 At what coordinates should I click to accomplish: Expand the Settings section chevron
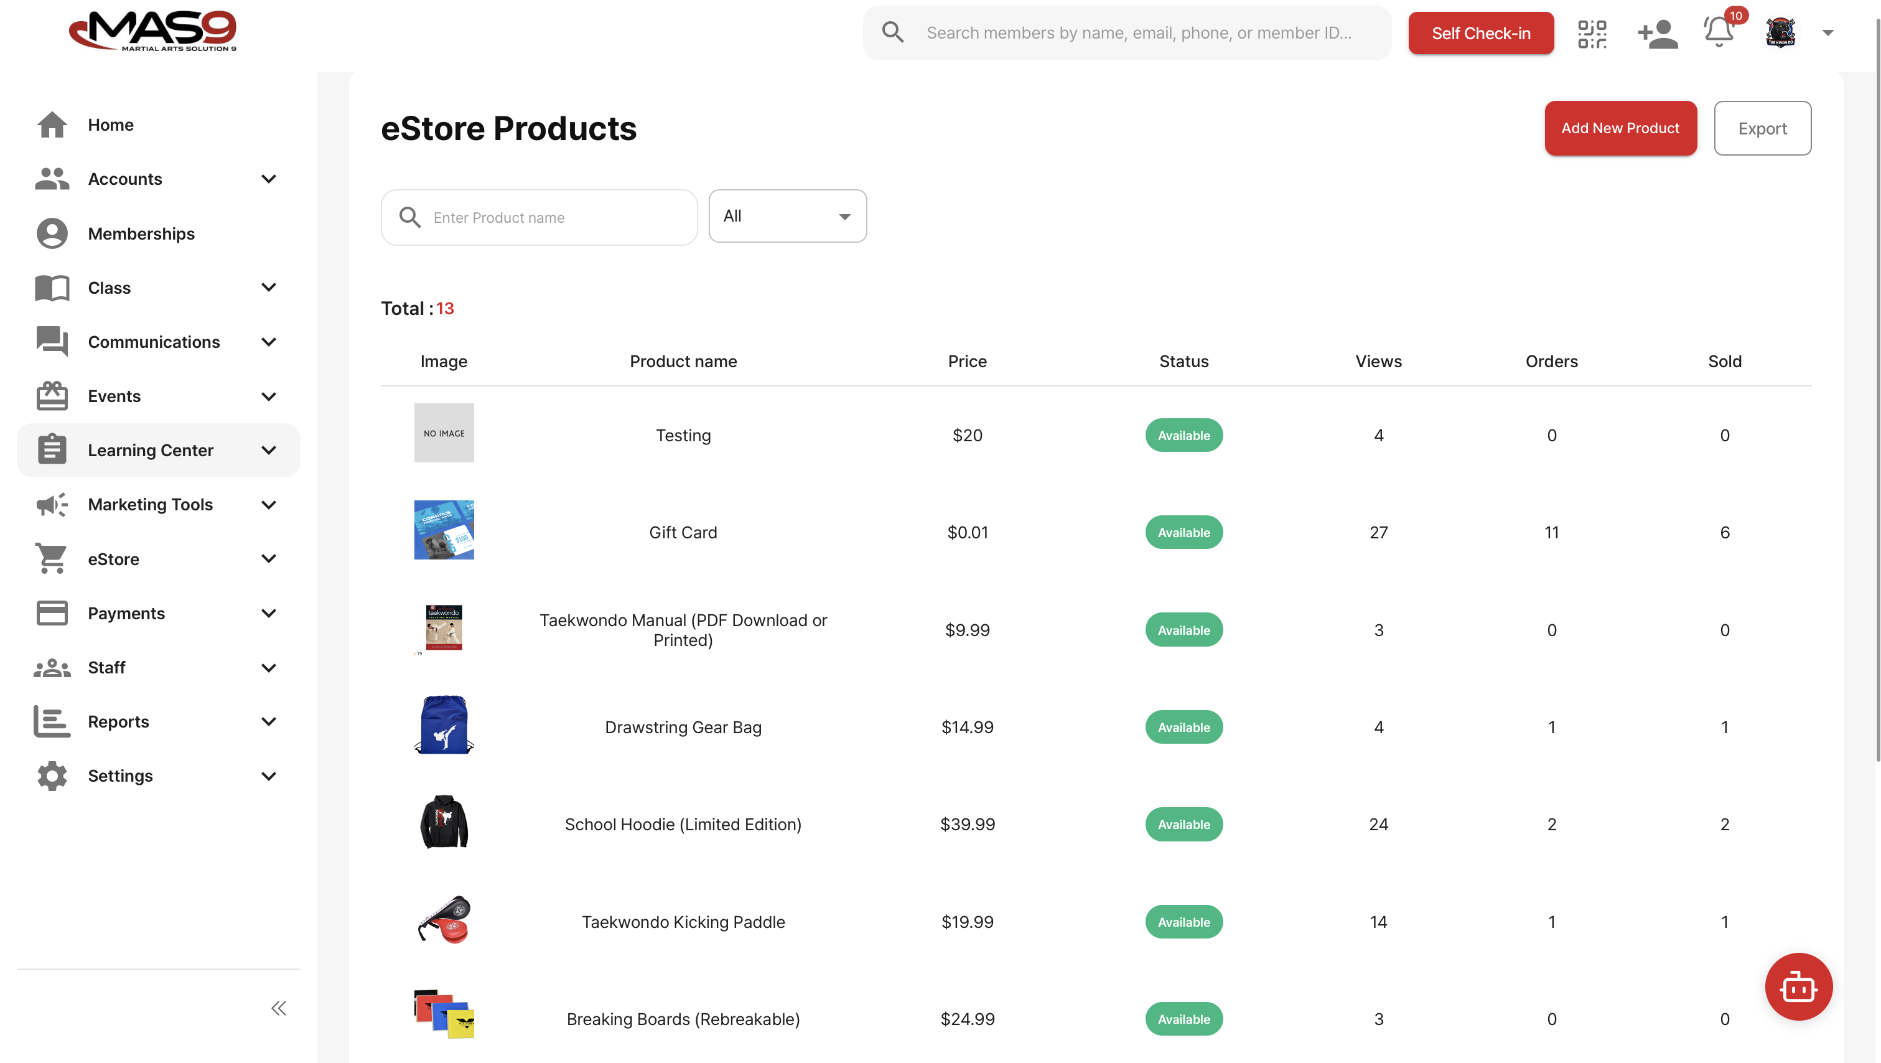click(269, 776)
